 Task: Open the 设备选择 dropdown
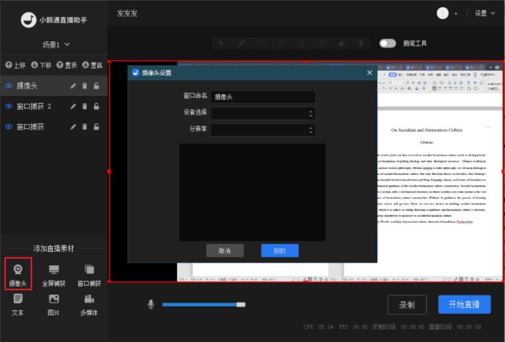[263, 113]
